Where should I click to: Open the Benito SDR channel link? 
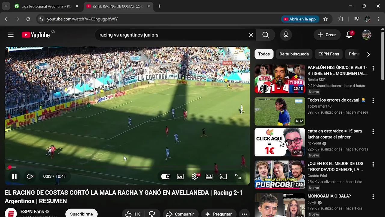tap(316, 80)
